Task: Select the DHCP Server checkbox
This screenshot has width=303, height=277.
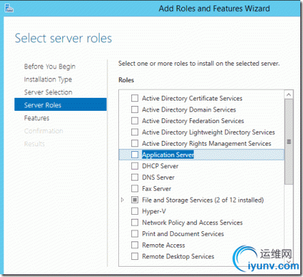Action: (x=135, y=166)
